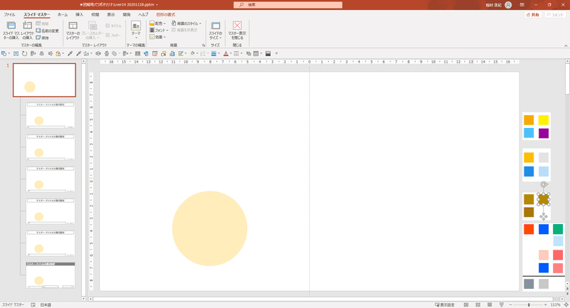570x308 pixels.
Task: Click the search magnifier icon in title bar
Action: (x=242, y=5)
